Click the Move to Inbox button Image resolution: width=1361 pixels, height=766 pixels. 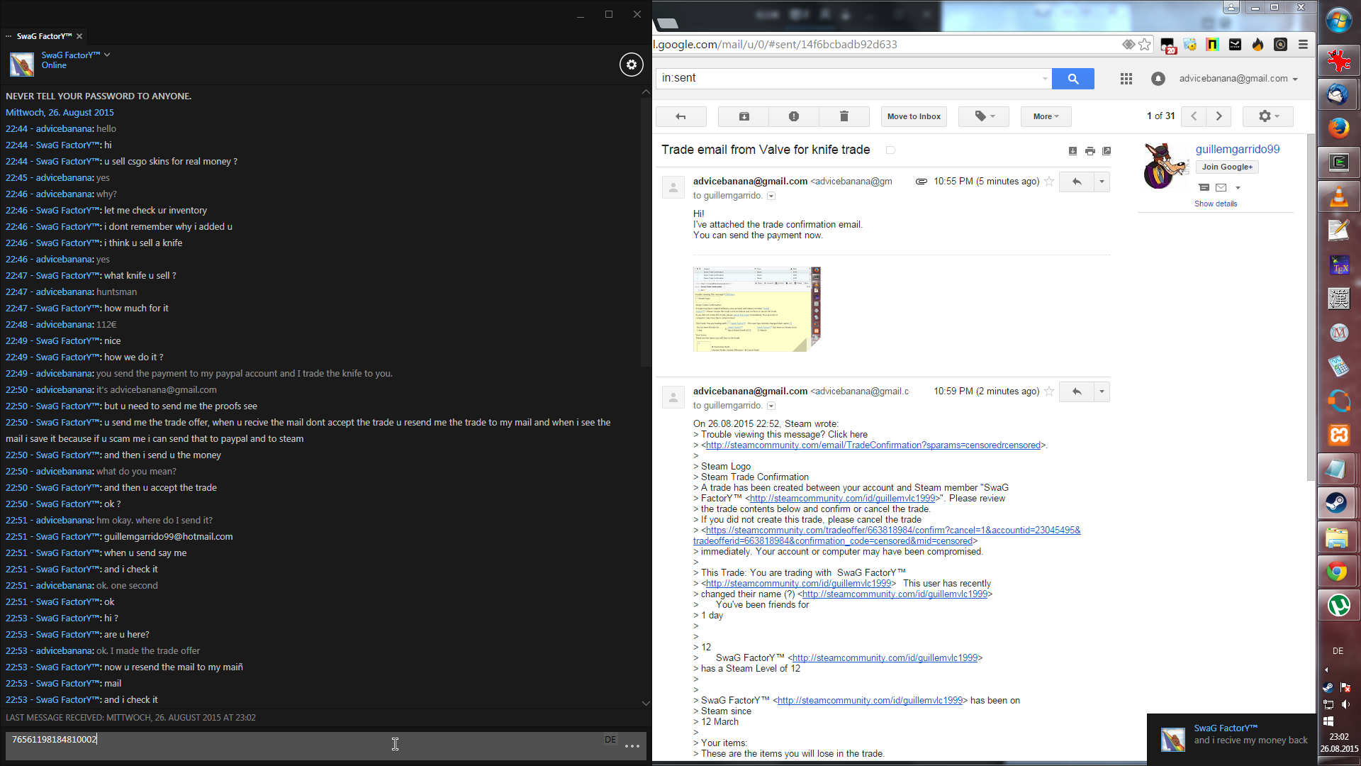coord(914,116)
